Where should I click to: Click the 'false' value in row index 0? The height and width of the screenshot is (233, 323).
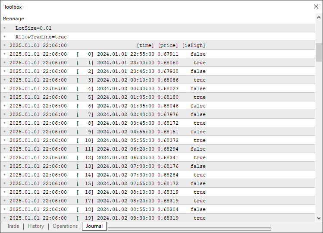198,54
